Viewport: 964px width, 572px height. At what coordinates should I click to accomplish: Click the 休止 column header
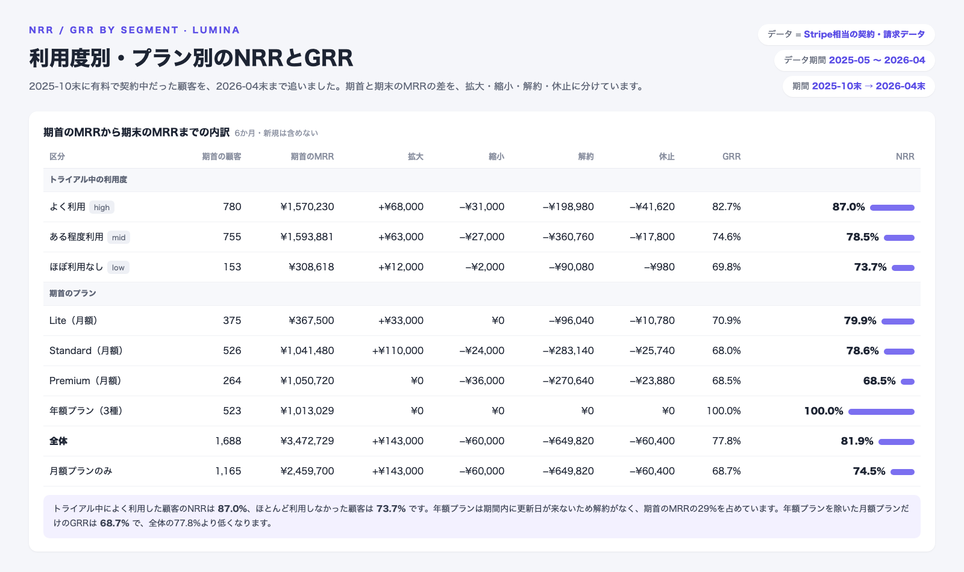pyautogui.click(x=666, y=157)
